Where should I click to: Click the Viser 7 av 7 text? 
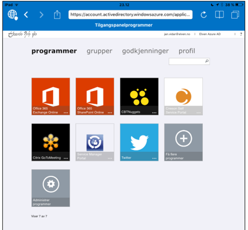click(x=39, y=216)
